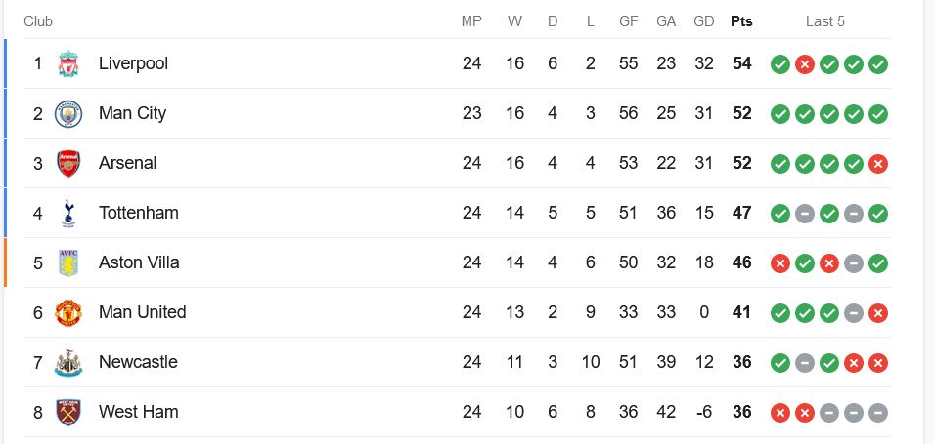Select the Newcastle team name
Screen dimensions: 934x444
138,362
